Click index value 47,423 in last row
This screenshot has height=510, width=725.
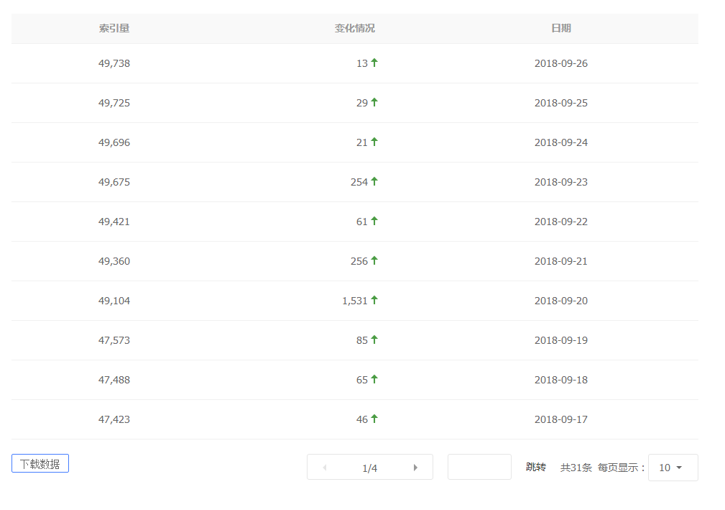pos(114,419)
